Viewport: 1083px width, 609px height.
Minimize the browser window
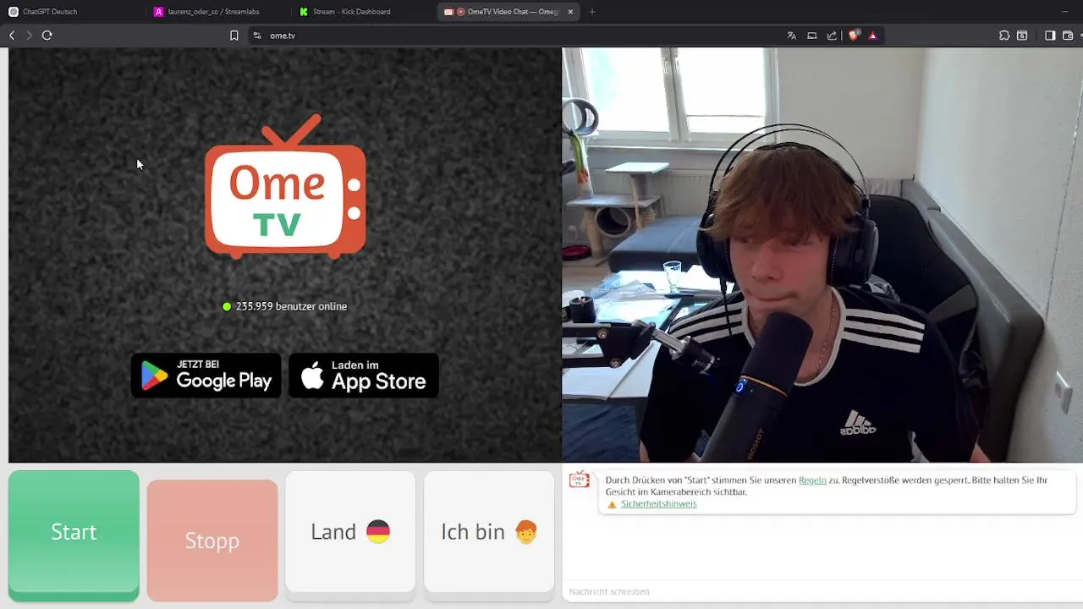[1064, 12]
